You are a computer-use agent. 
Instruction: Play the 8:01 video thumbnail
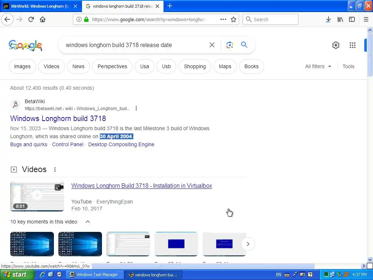[37, 196]
